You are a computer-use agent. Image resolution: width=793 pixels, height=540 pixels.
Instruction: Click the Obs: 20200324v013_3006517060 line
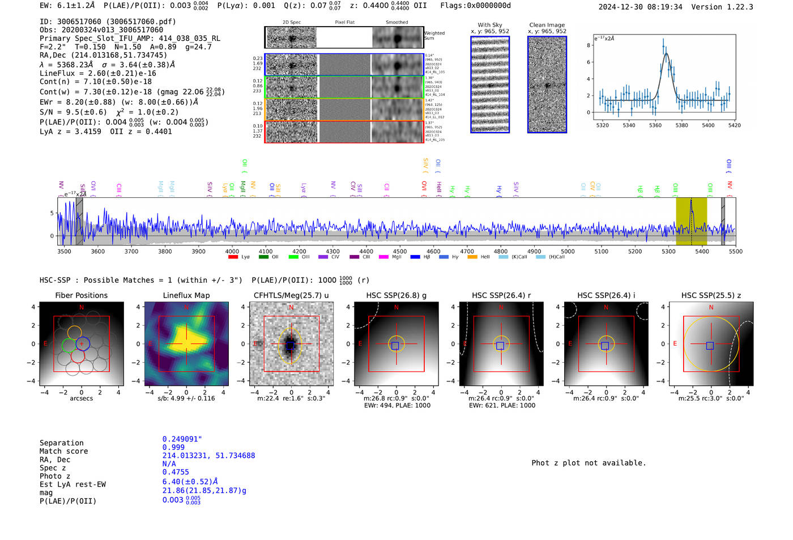click(101, 30)
